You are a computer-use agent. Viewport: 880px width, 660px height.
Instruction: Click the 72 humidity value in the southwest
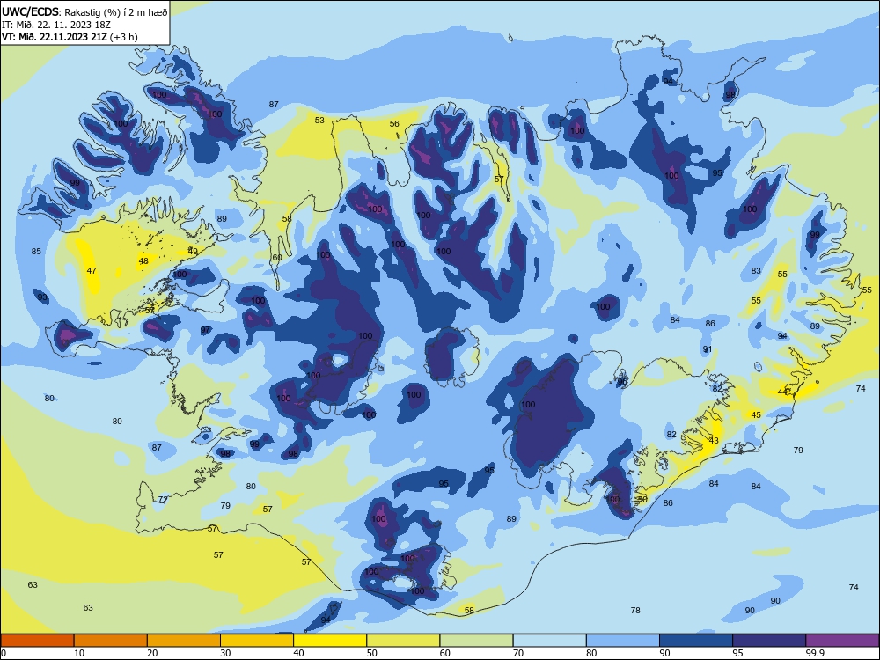click(163, 500)
